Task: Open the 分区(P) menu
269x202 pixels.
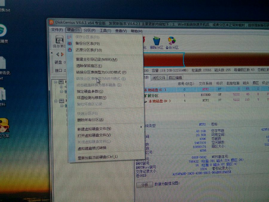Action: pyautogui.click(x=90, y=31)
